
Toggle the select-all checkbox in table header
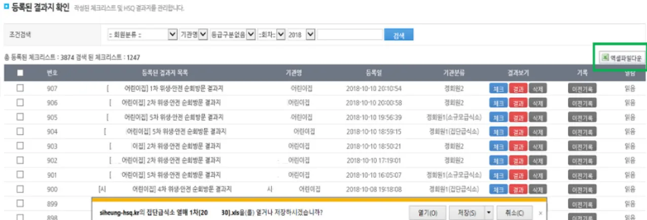pyautogui.click(x=20, y=73)
